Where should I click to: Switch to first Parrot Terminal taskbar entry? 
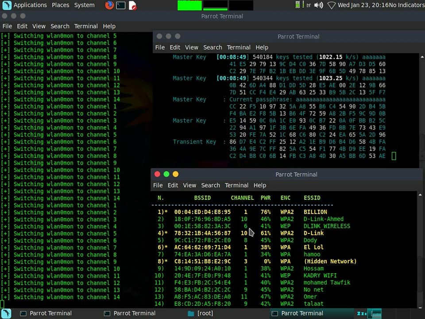pos(46,314)
